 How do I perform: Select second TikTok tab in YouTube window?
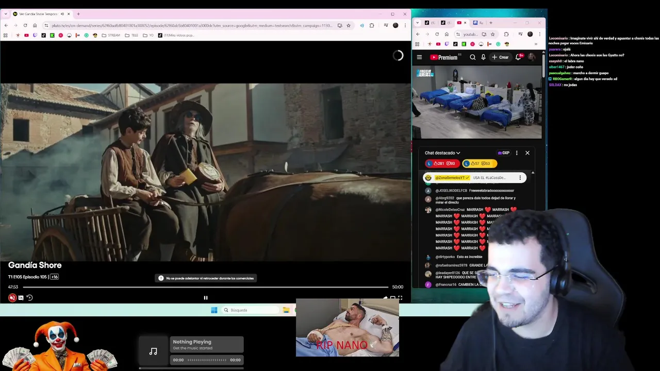tap(445, 23)
